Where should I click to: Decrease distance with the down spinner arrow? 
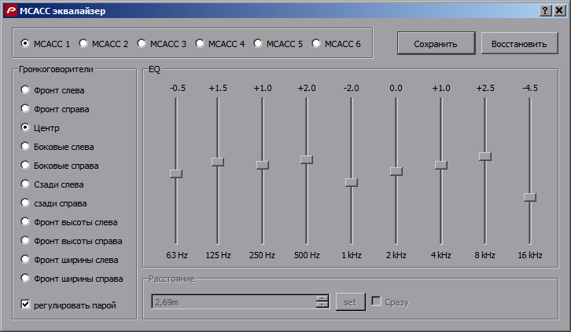322,305
